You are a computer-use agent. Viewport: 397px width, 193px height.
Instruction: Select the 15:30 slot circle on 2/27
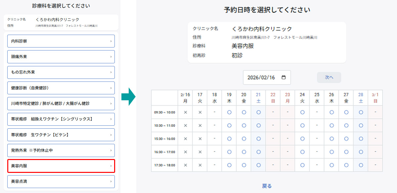click(346, 139)
